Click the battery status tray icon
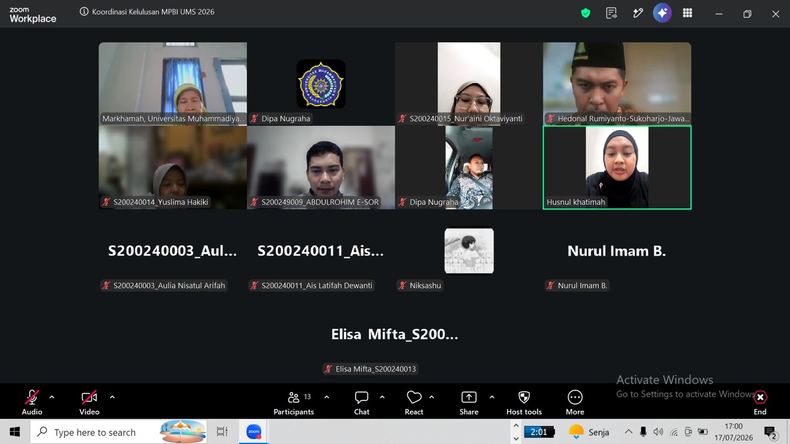The height and width of the screenshot is (444, 790). click(x=703, y=432)
